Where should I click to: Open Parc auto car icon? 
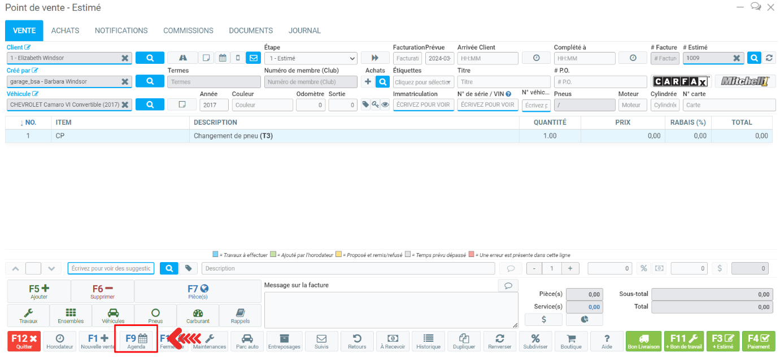[x=247, y=341]
